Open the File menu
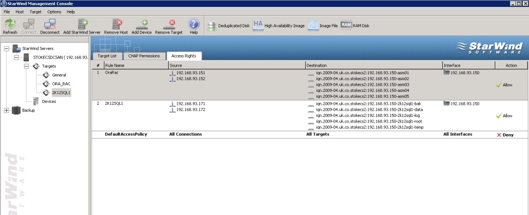The width and height of the screenshot is (529, 215). point(7,12)
